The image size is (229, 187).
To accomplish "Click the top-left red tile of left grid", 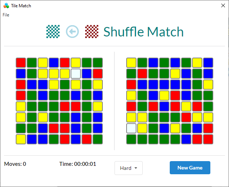I will point(21,63).
